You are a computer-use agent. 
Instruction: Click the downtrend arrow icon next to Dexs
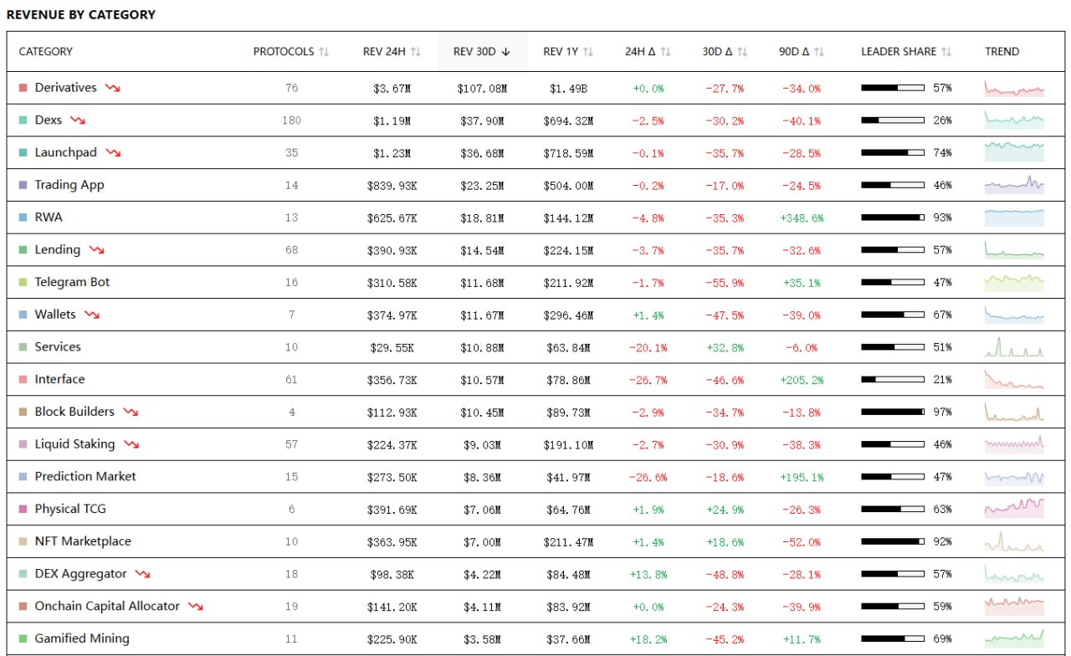(77, 120)
